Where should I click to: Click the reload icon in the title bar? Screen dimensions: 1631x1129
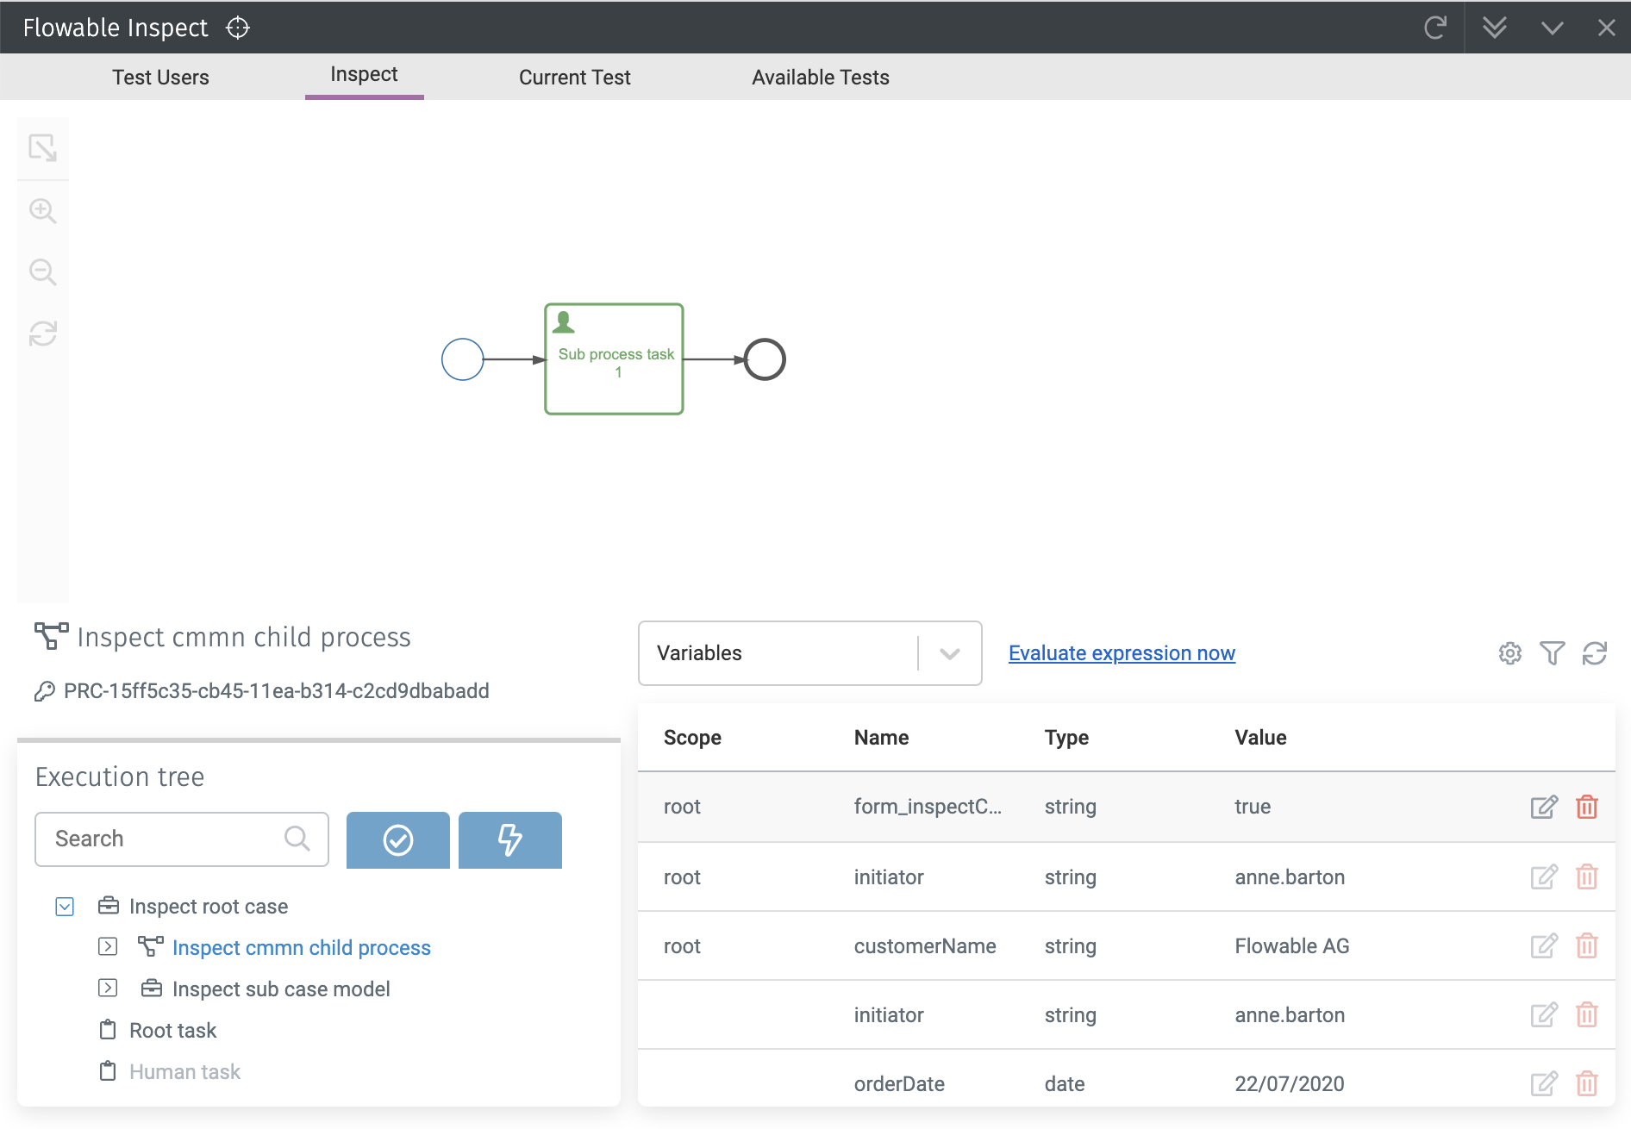(1435, 28)
